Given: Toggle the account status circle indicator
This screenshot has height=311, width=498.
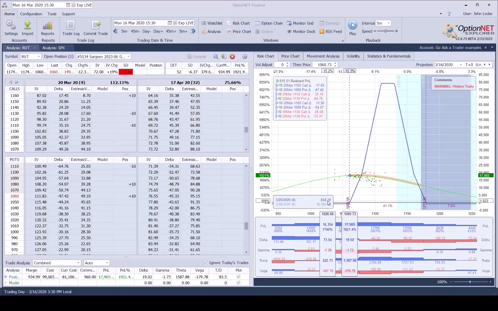Looking at the screenshot, I should (486, 48).
